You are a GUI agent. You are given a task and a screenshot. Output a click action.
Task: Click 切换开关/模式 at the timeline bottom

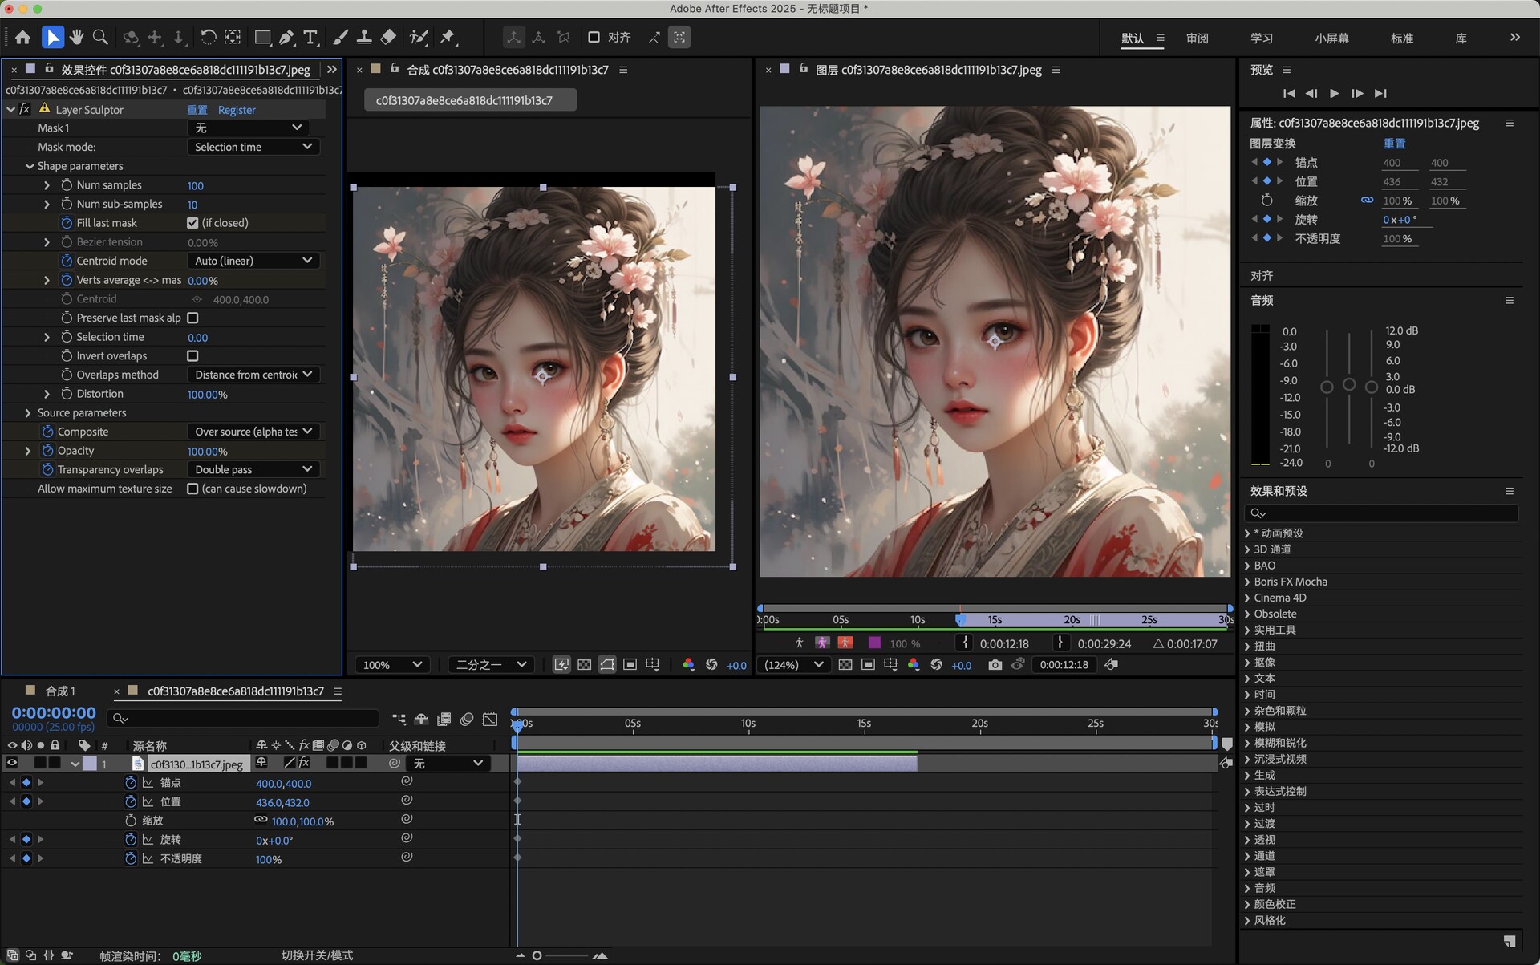(317, 955)
